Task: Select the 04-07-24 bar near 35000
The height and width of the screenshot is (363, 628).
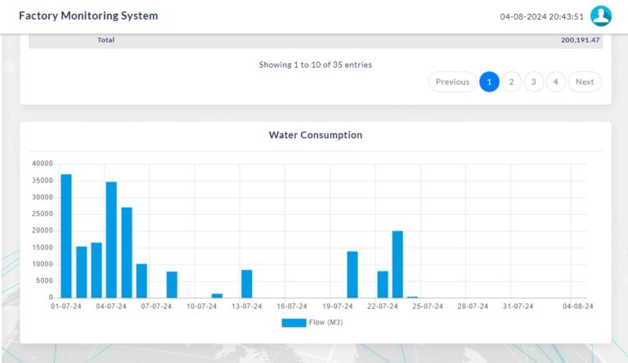Action: 111,241
